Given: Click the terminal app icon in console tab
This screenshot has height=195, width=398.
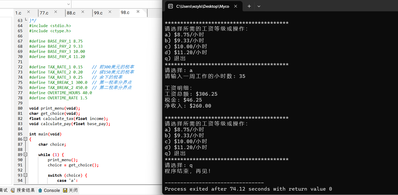Looking at the screenshot, I should 170,6.
